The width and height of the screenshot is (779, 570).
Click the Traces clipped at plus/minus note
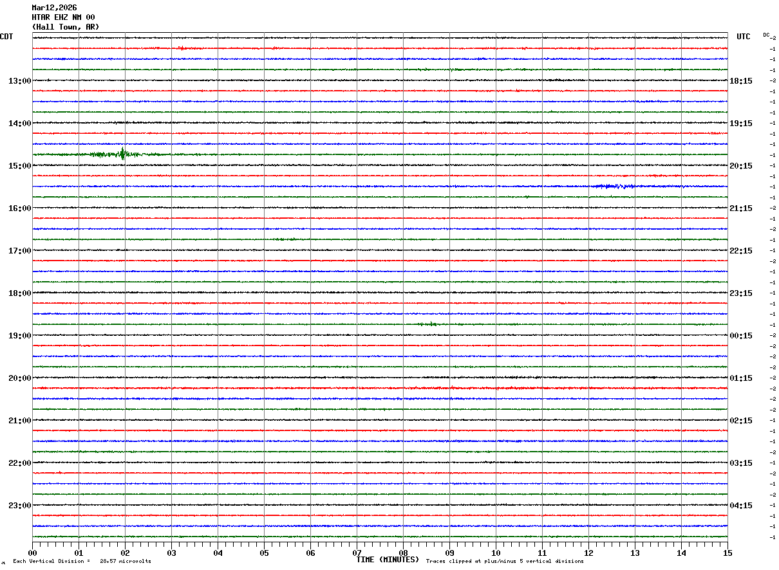(505, 561)
